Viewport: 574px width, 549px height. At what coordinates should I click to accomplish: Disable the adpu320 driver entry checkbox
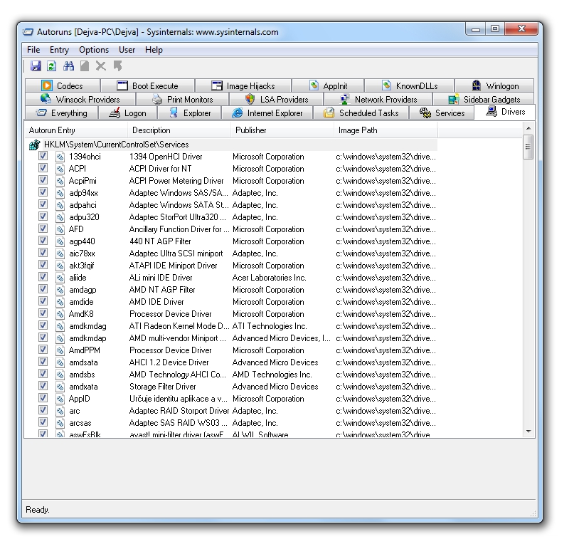tap(43, 216)
